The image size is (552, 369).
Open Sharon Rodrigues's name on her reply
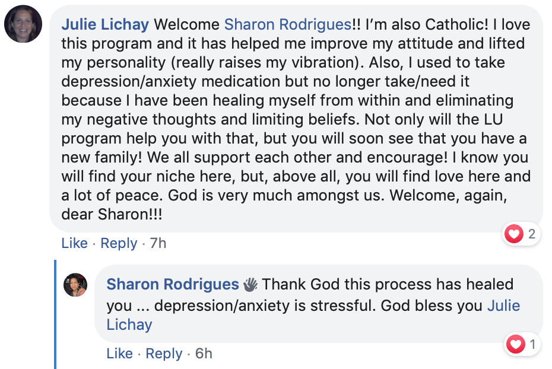click(x=171, y=284)
